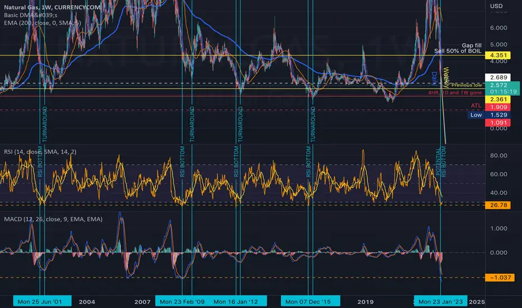Select the vertical yellow Weekly label

(x=446, y=78)
